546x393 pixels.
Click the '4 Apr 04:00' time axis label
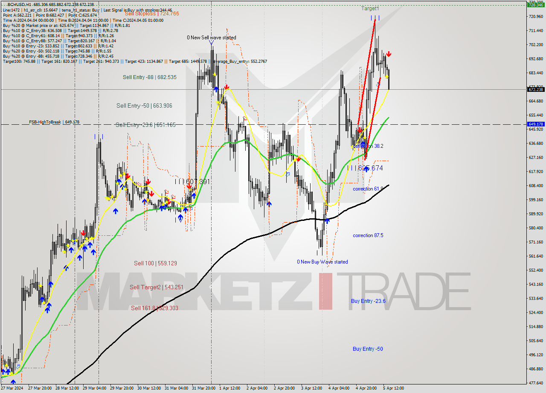click(x=339, y=388)
